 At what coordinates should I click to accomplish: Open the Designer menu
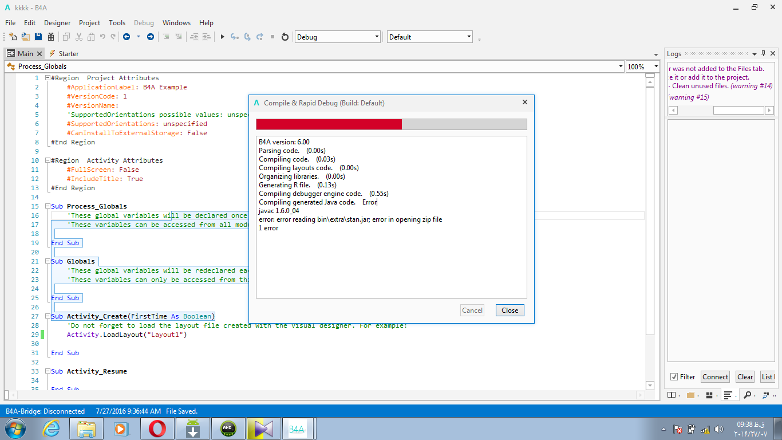[57, 23]
